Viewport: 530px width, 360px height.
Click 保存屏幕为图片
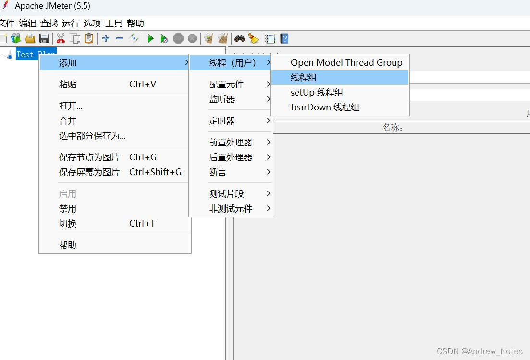point(114,172)
